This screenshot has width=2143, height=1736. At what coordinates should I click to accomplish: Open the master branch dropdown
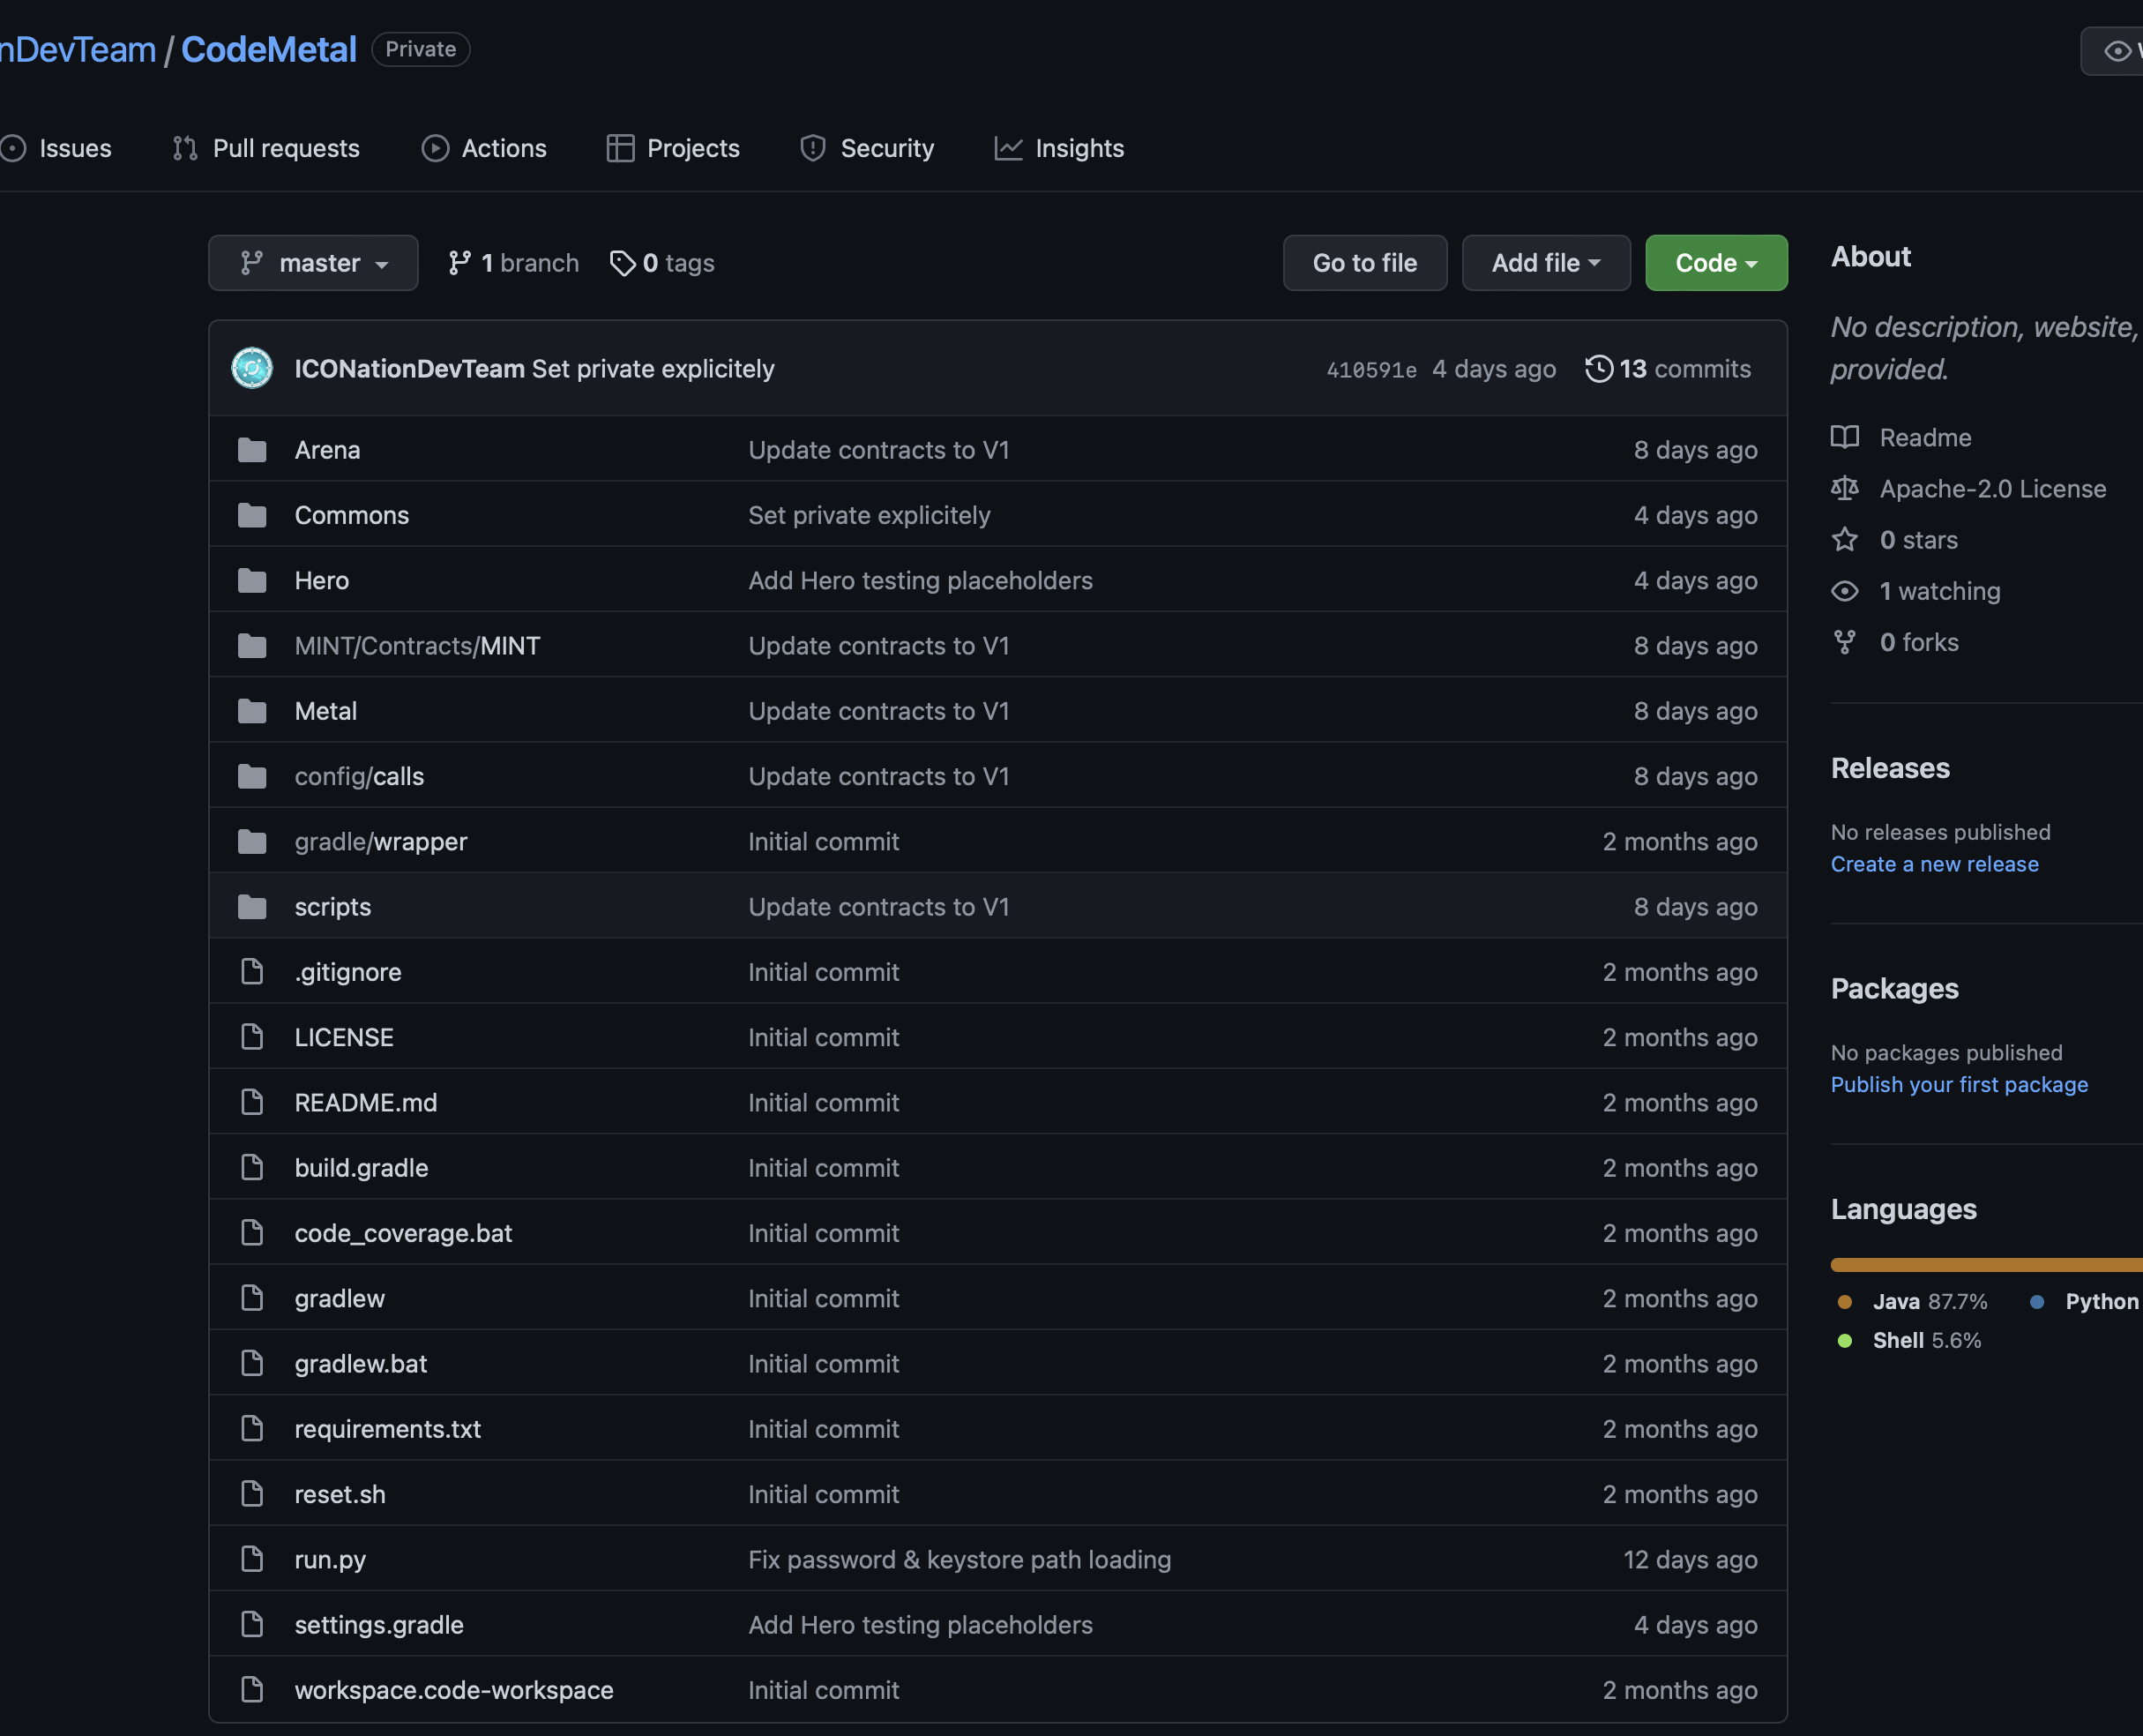(313, 263)
